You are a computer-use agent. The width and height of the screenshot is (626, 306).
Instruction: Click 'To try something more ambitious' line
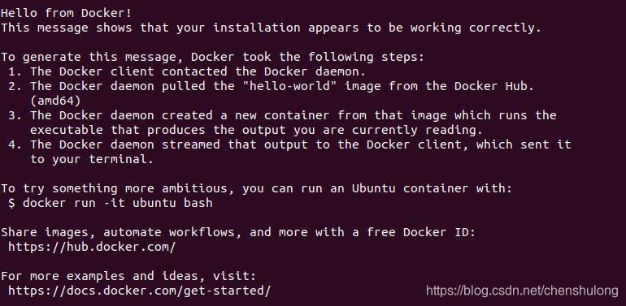pyautogui.click(x=256, y=188)
